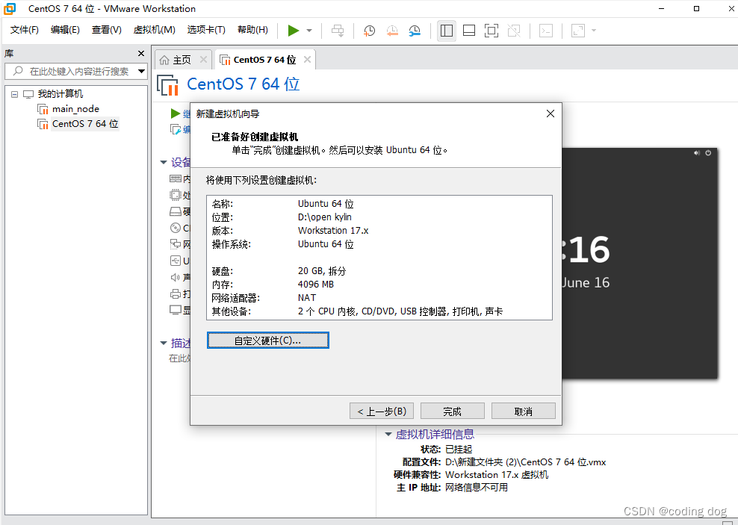Image resolution: width=738 pixels, height=525 pixels.
Task: Click the 自定义硬件(C) button
Action: coord(267,340)
